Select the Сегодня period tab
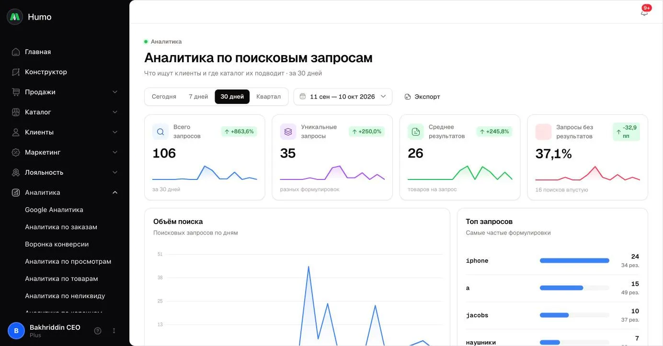 [164, 97]
